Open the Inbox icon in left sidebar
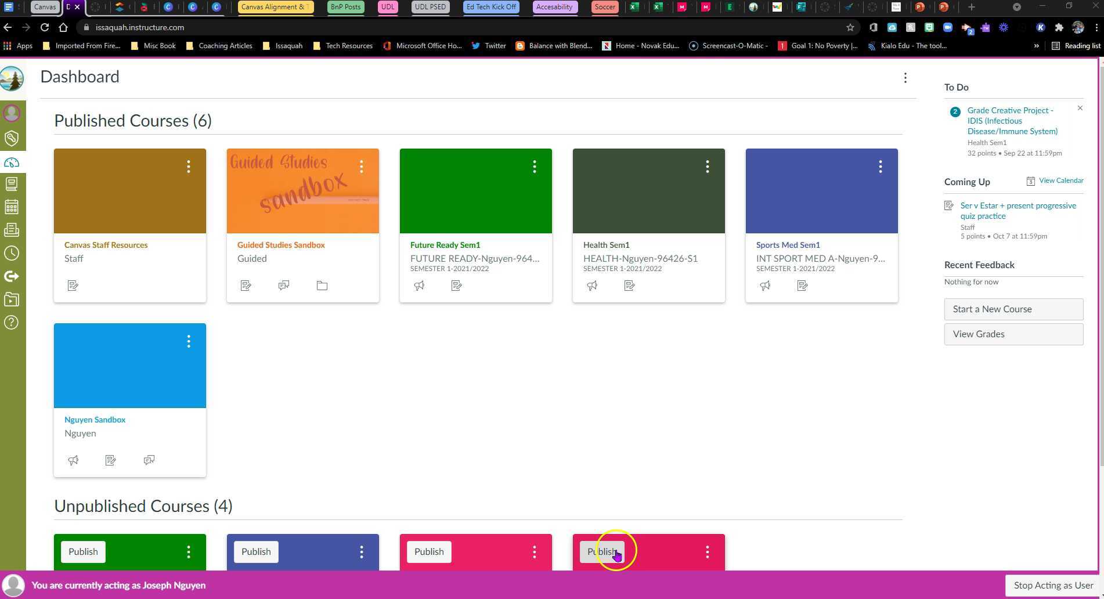This screenshot has width=1104, height=599. (x=12, y=230)
